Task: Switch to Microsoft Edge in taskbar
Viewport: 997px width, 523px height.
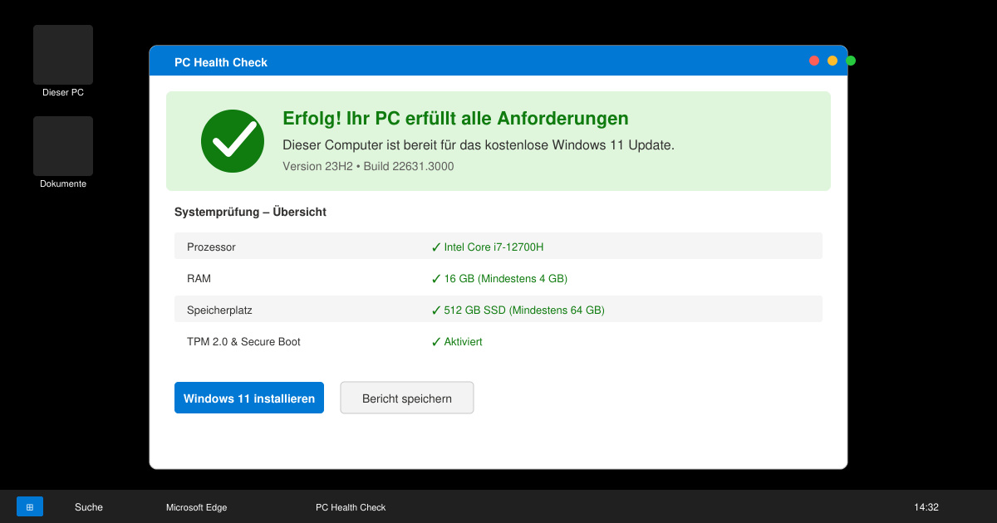Action: click(x=196, y=507)
